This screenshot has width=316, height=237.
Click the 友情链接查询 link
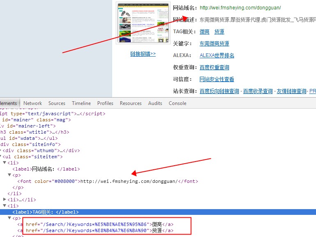[291, 91]
